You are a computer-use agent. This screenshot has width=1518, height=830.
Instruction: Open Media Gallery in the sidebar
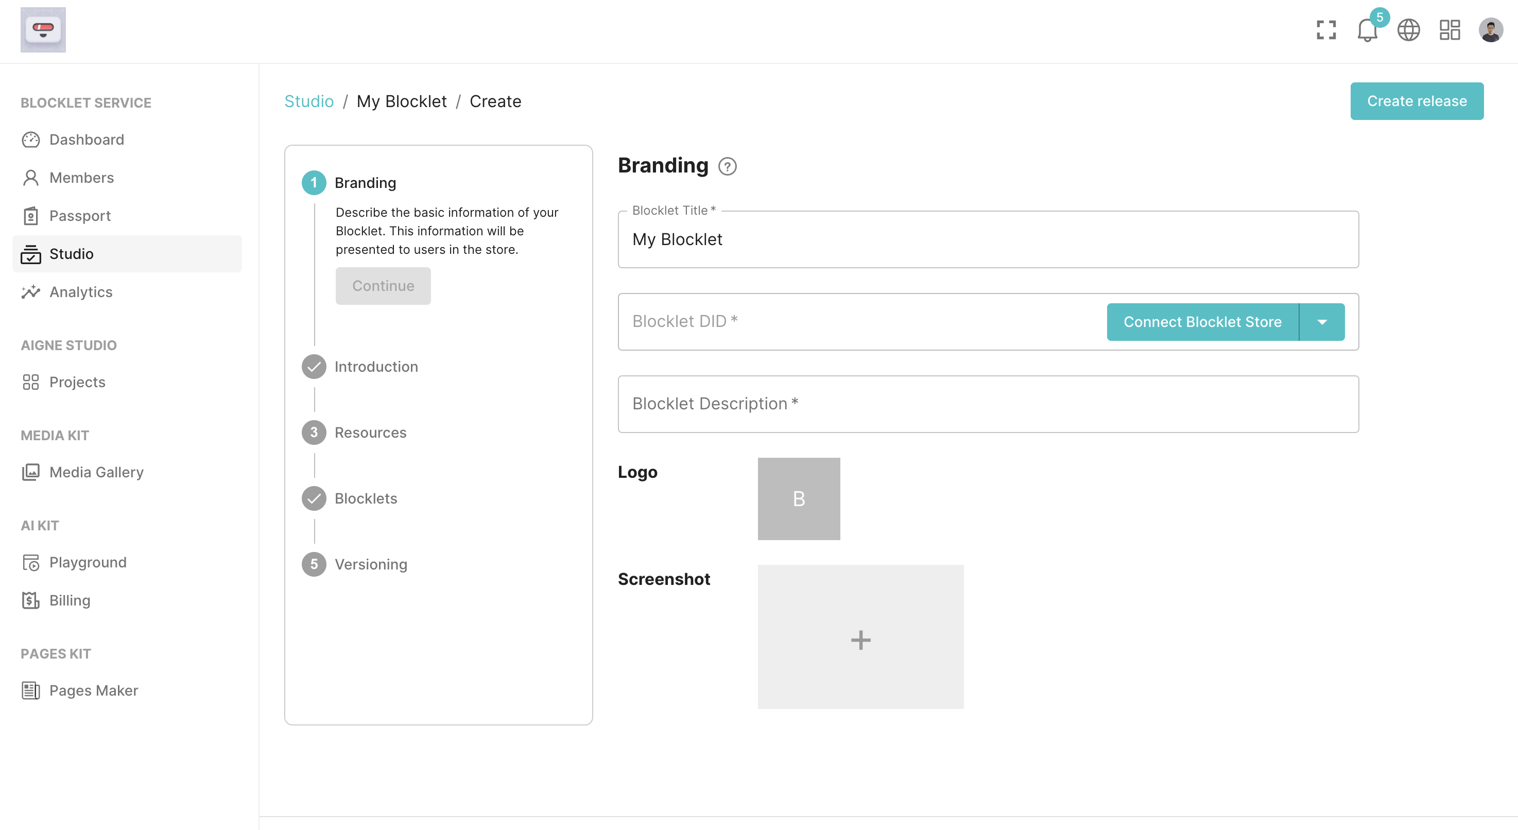96,472
